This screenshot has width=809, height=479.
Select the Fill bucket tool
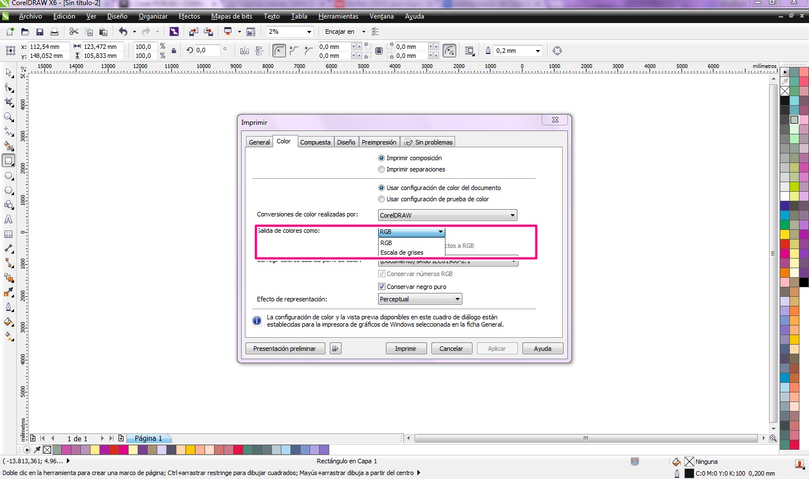tap(9, 322)
